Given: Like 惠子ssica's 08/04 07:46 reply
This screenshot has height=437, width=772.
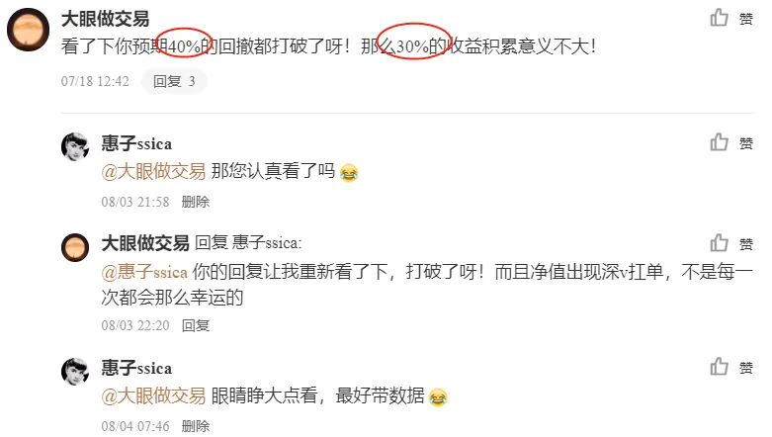Looking at the screenshot, I should click(719, 367).
